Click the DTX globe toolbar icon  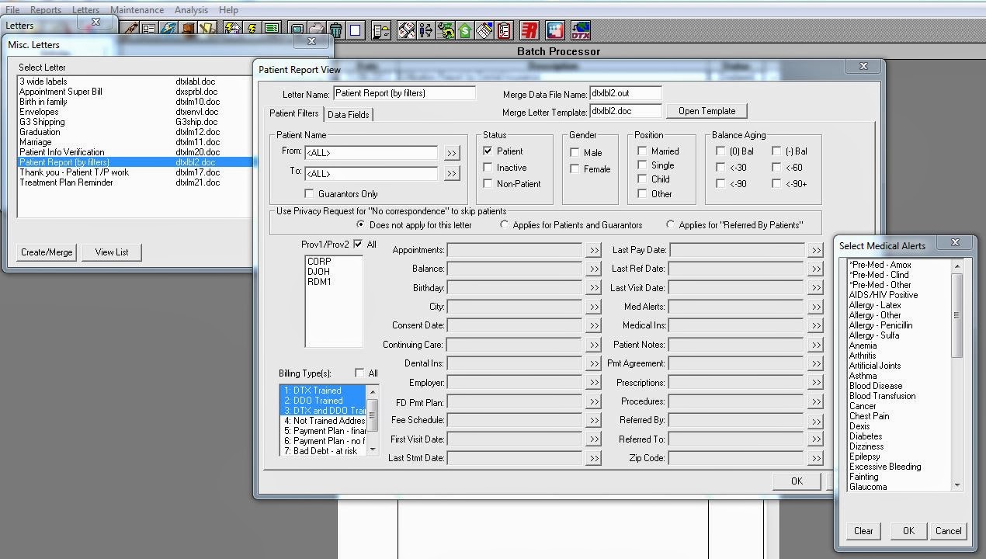[x=579, y=30]
